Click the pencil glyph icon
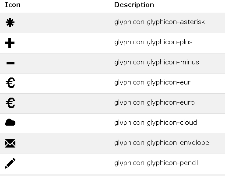225x176 pixels. pyautogui.click(x=10, y=163)
